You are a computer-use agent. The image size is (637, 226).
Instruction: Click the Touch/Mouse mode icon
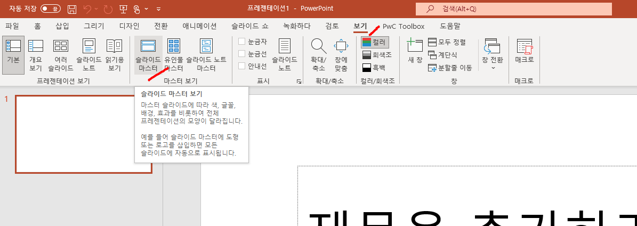coord(137,9)
